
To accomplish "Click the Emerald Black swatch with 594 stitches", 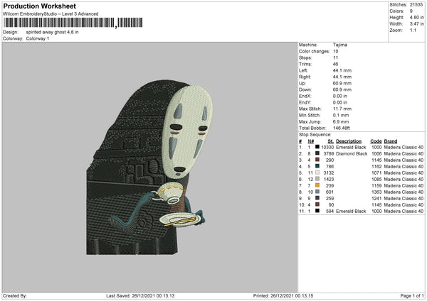I will point(317,211).
